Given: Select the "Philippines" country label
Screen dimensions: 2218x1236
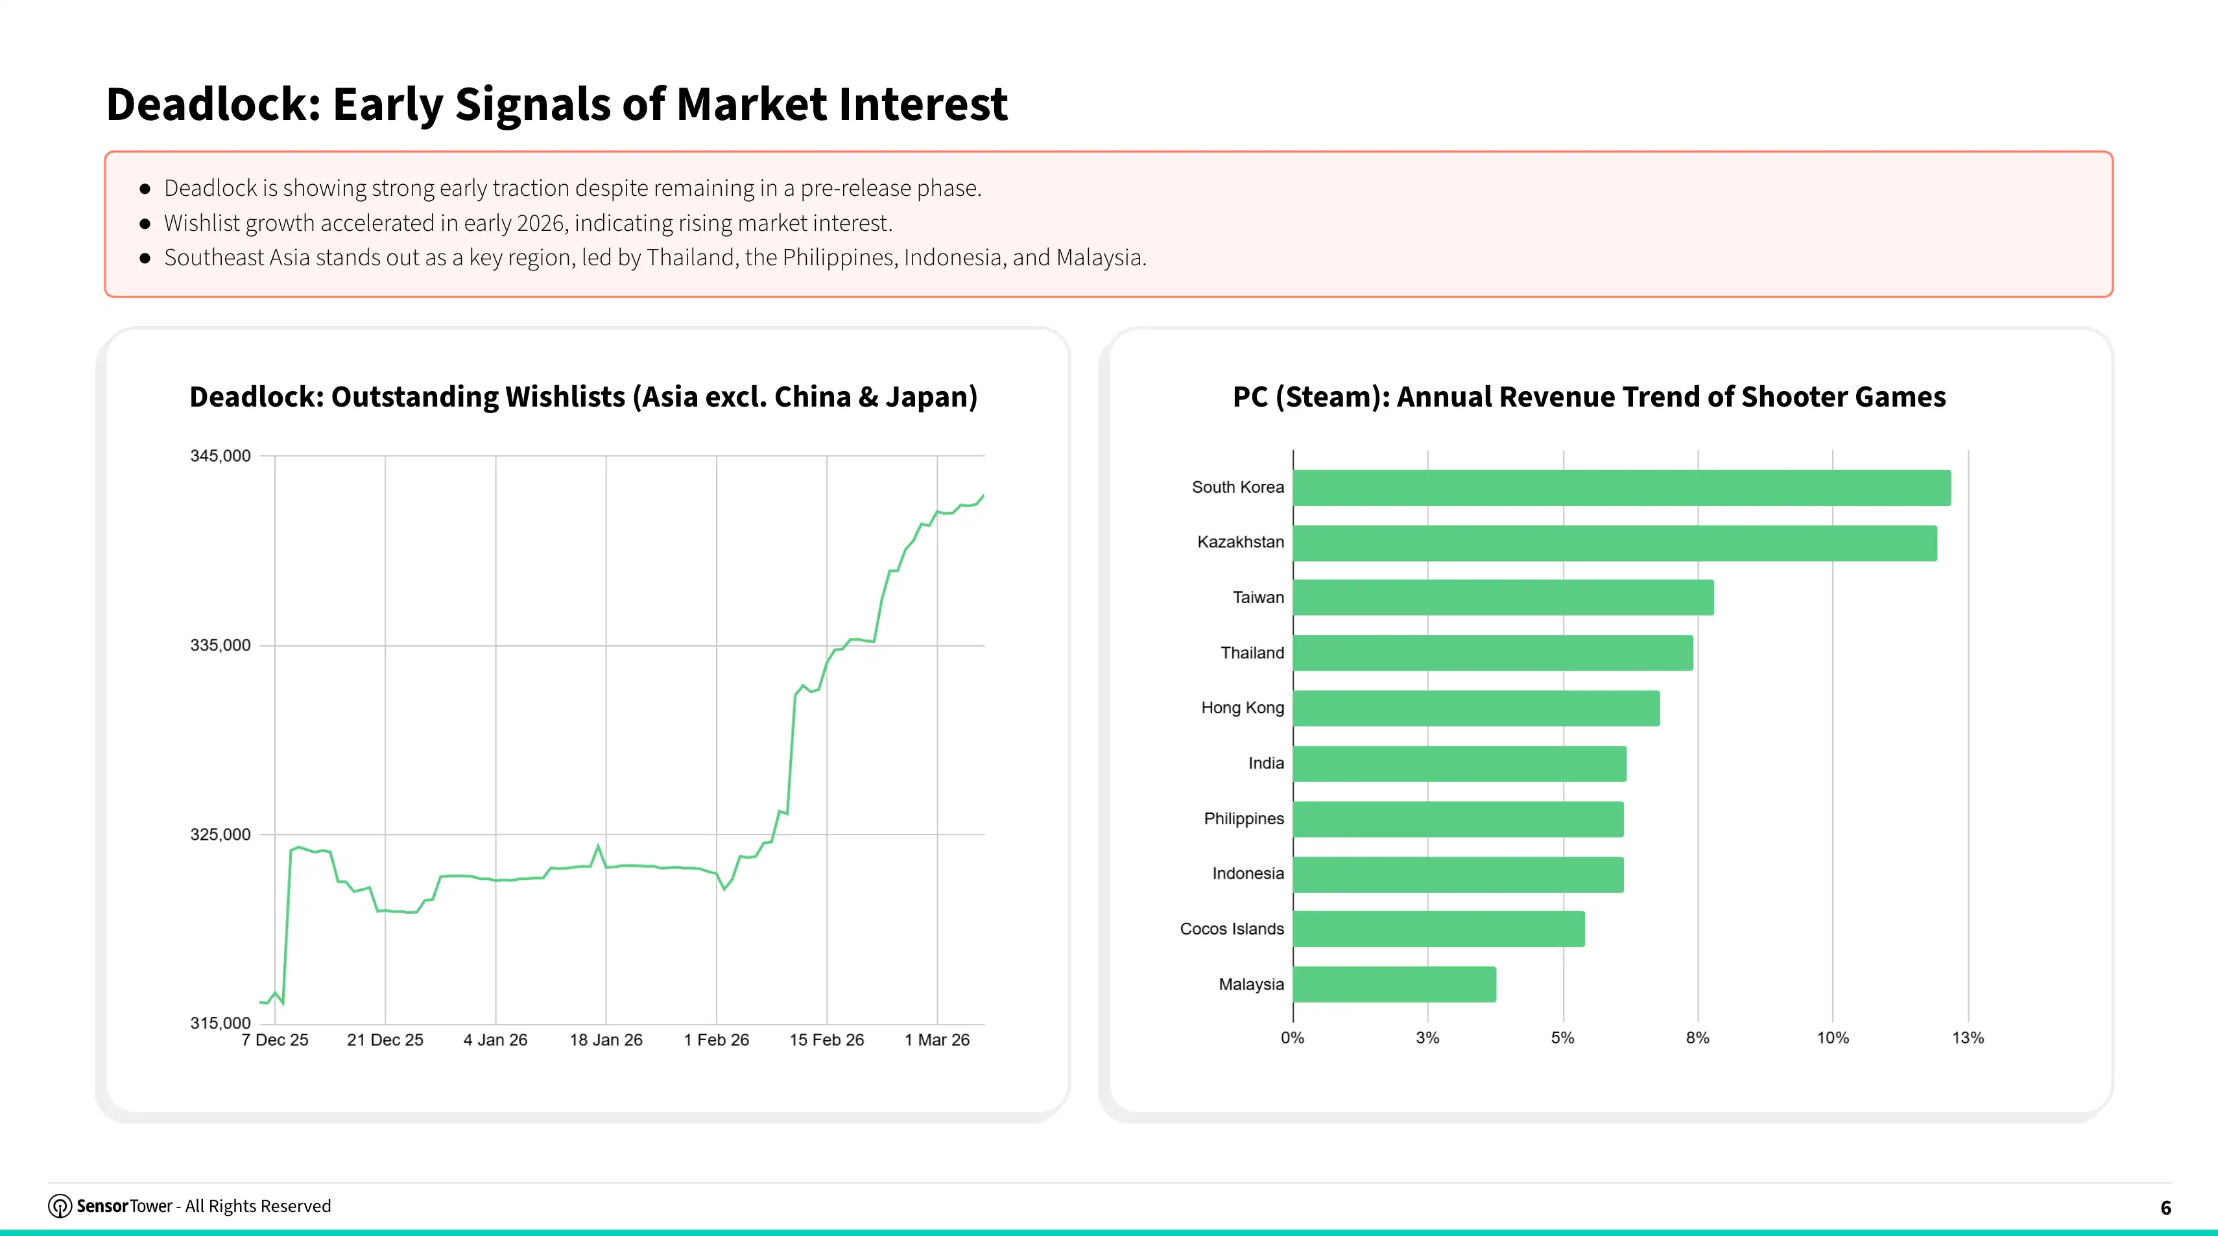Looking at the screenshot, I should coord(1243,818).
